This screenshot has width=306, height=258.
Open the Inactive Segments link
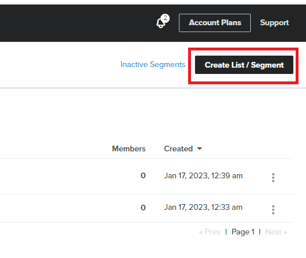(x=153, y=64)
